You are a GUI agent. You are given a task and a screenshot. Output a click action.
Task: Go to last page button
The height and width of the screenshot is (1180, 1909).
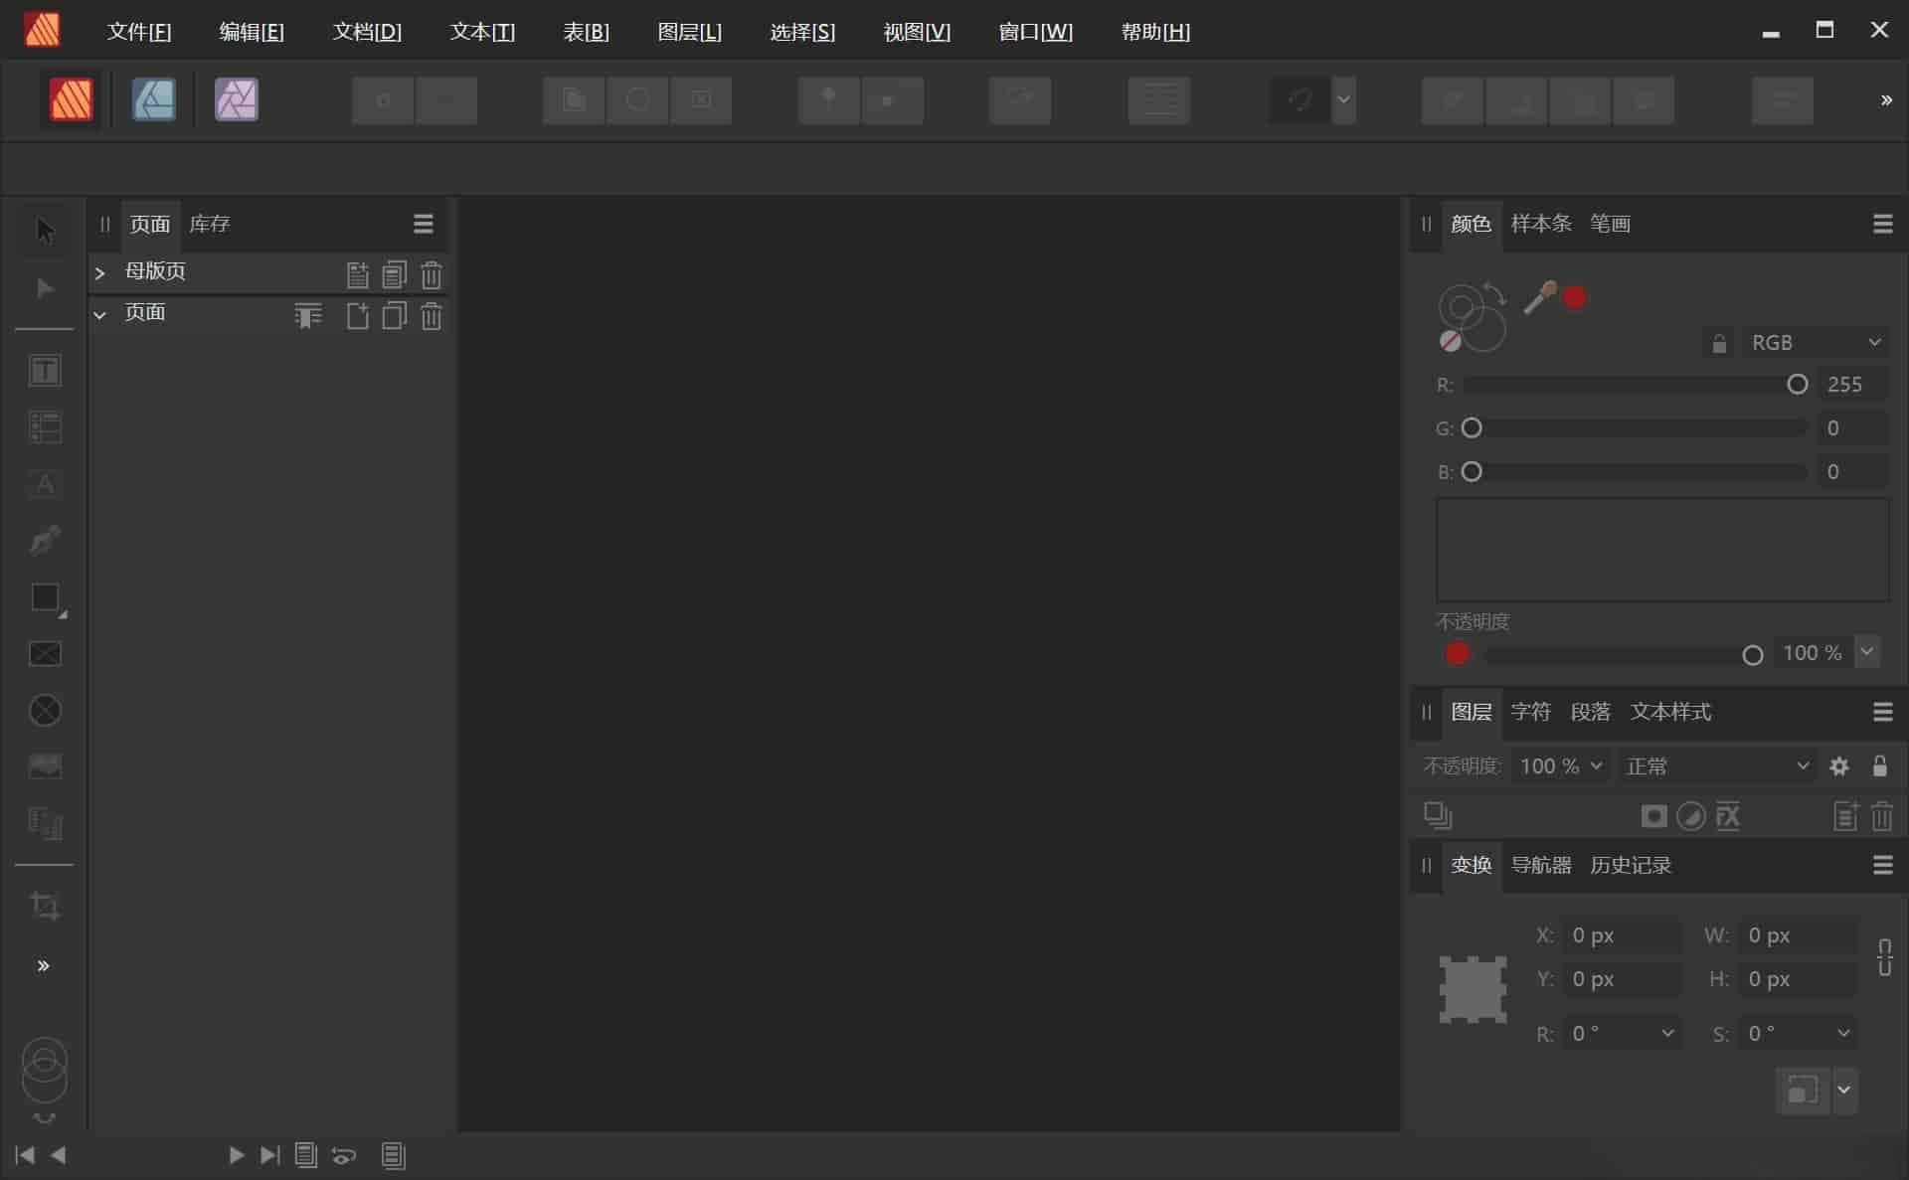tap(269, 1155)
